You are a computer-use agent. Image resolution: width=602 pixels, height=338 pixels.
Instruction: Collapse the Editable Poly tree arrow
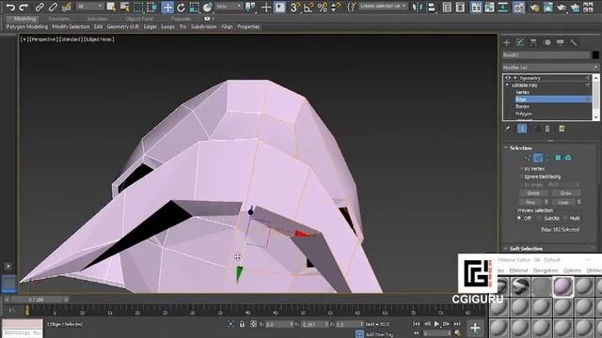(x=508, y=85)
